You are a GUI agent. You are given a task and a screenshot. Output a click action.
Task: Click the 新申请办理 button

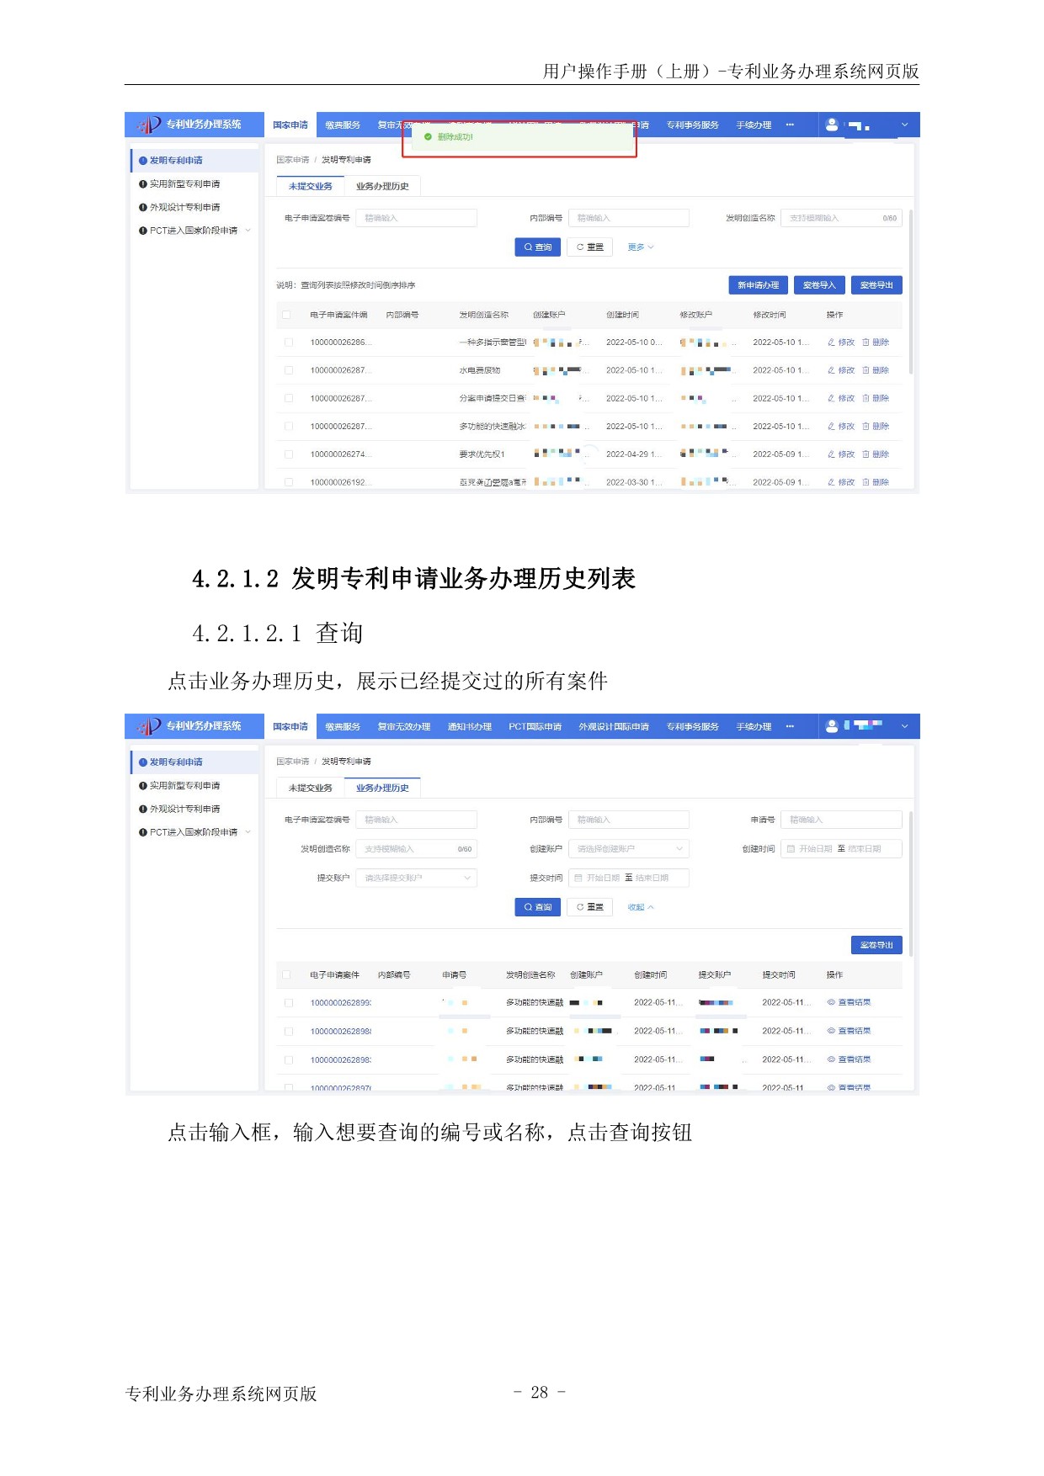point(758,285)
